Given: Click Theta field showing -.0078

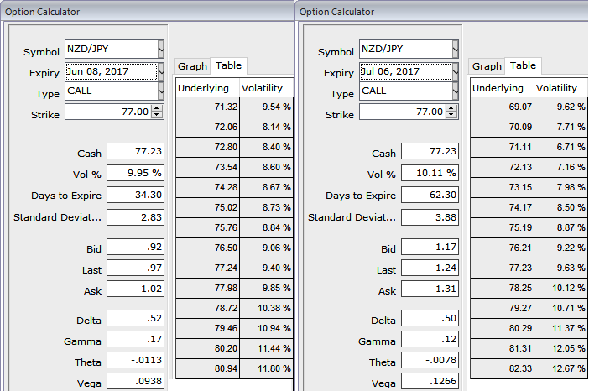Looking at the screenshot, I should click(430, 361).
